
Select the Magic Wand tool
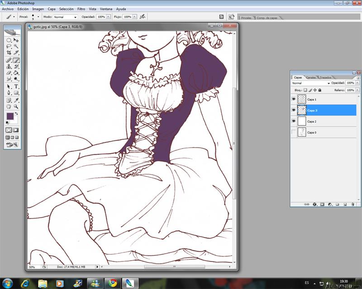16,47
